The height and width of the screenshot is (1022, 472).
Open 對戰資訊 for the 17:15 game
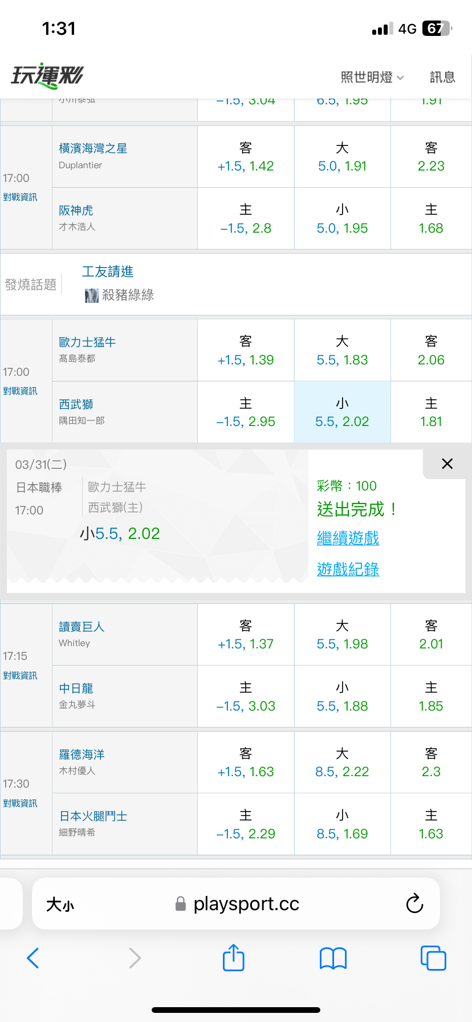pyautogui.click(x=20, y=675)
